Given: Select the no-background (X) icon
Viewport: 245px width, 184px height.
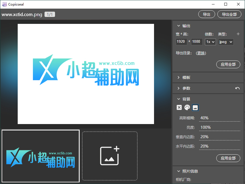Looking at the screenshot, I should (179, 107).
